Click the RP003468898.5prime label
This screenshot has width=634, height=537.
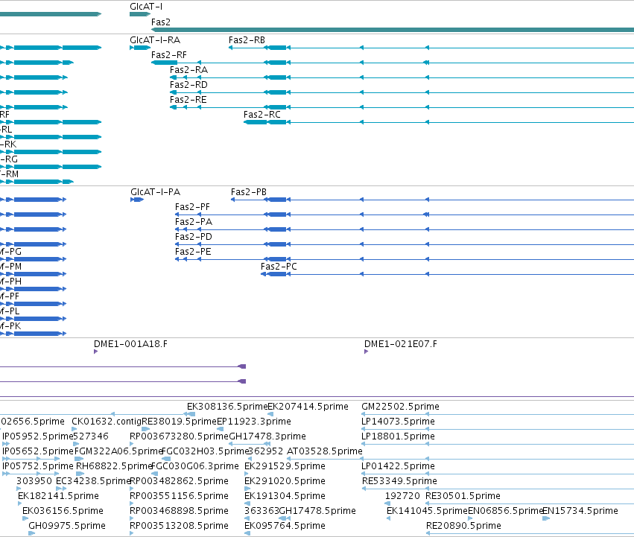tap(179, 511)
